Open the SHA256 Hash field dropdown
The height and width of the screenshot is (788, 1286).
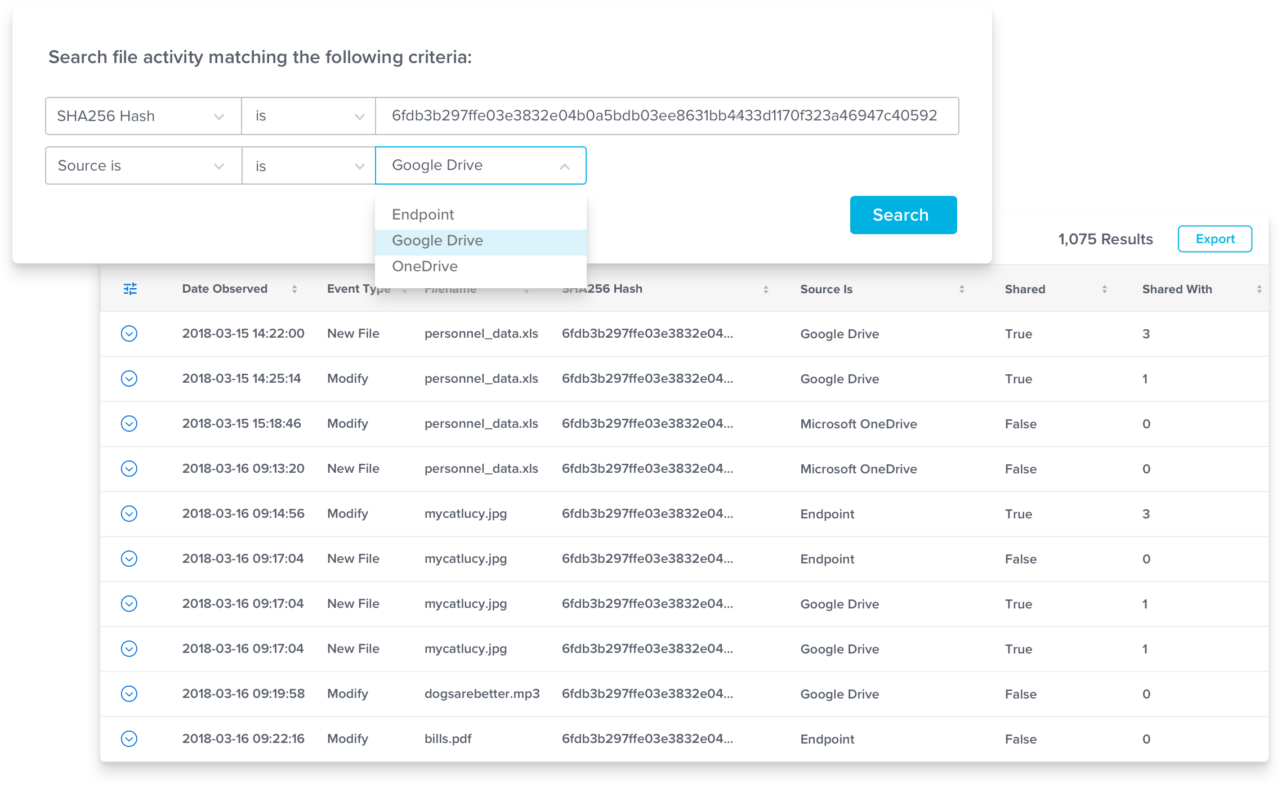pos(144,116)
